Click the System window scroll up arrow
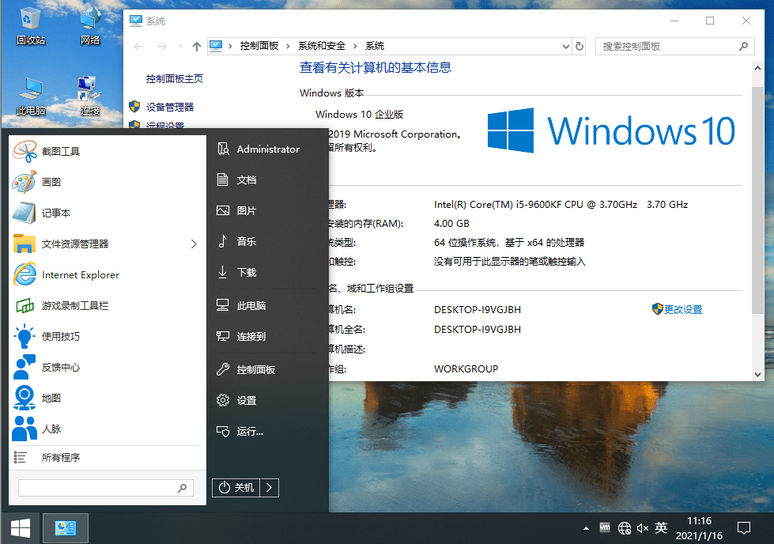This screenshot has width=774, height=544. pyautogui.click(x=757, y=69)
